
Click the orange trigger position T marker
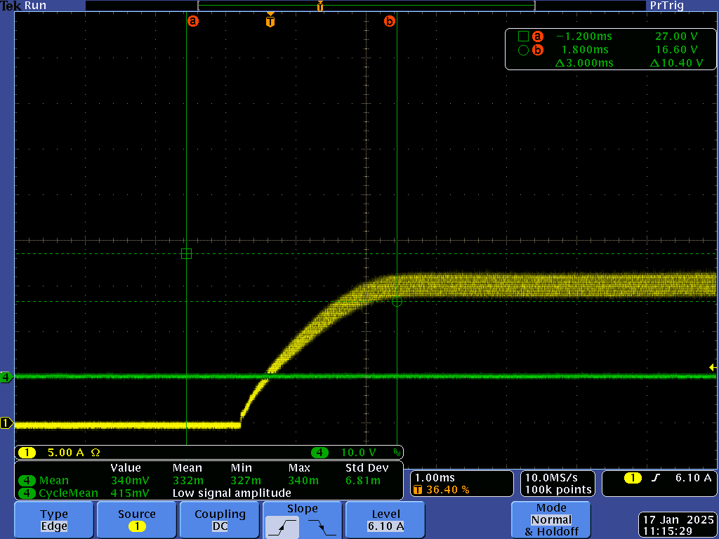click(x=270, y=20)
